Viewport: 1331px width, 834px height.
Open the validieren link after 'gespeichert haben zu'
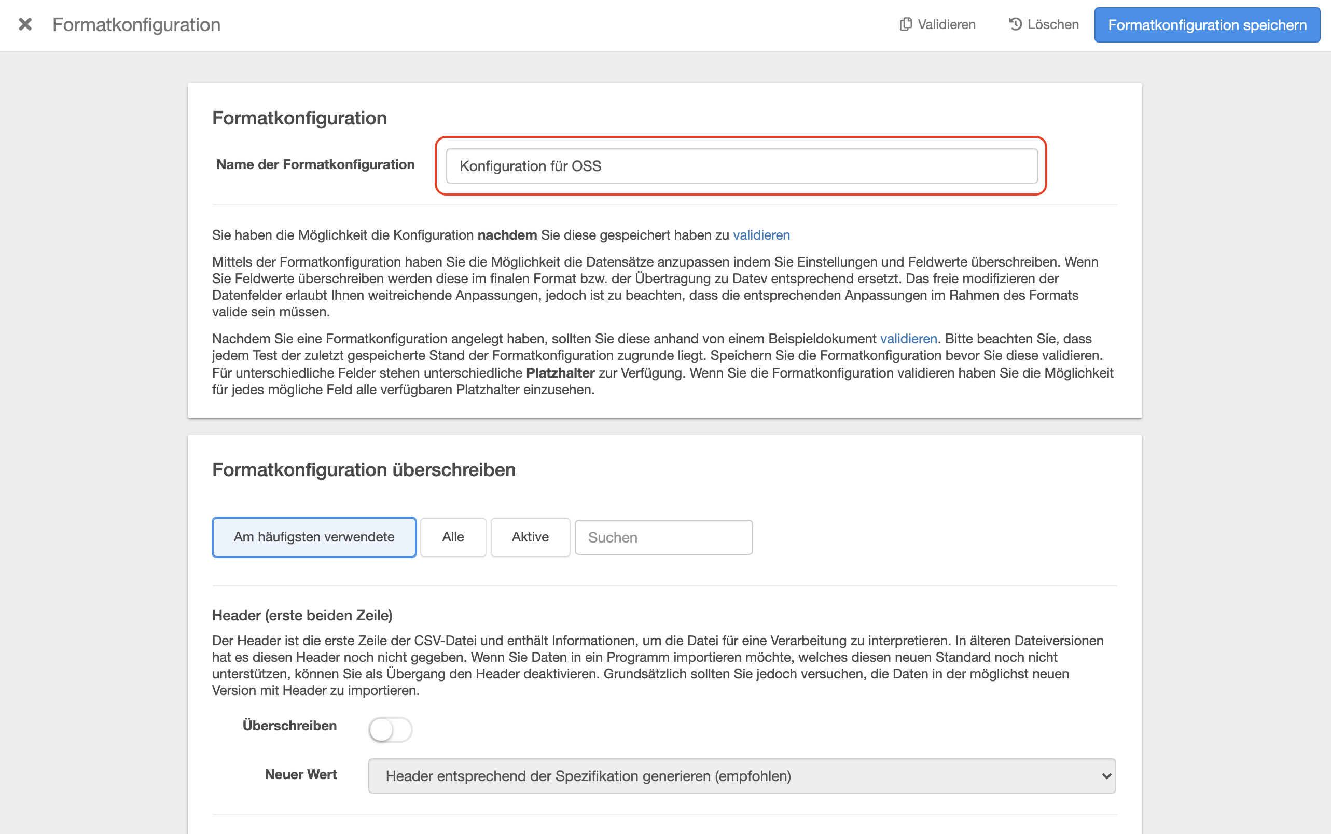coord(761,235)
